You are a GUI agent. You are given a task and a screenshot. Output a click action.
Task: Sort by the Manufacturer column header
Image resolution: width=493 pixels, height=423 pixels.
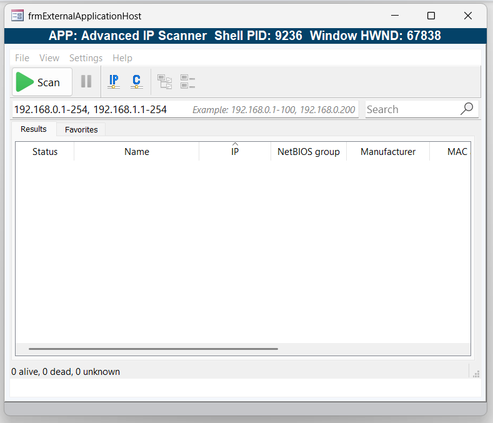pos(388,152)
